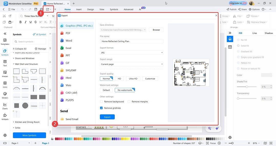Open the Widgets sidebar panel
The height and width of the screenshot is (146, 276).
coord(5,117)
